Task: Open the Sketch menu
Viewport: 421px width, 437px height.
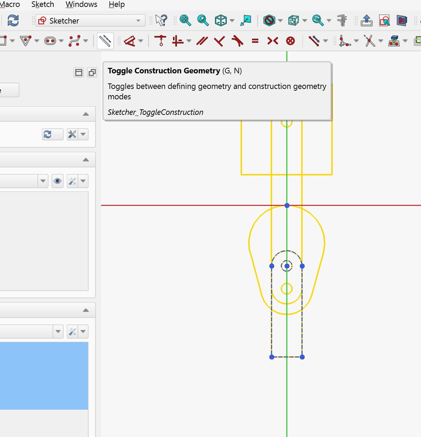Action: click(x=43, y=4)
